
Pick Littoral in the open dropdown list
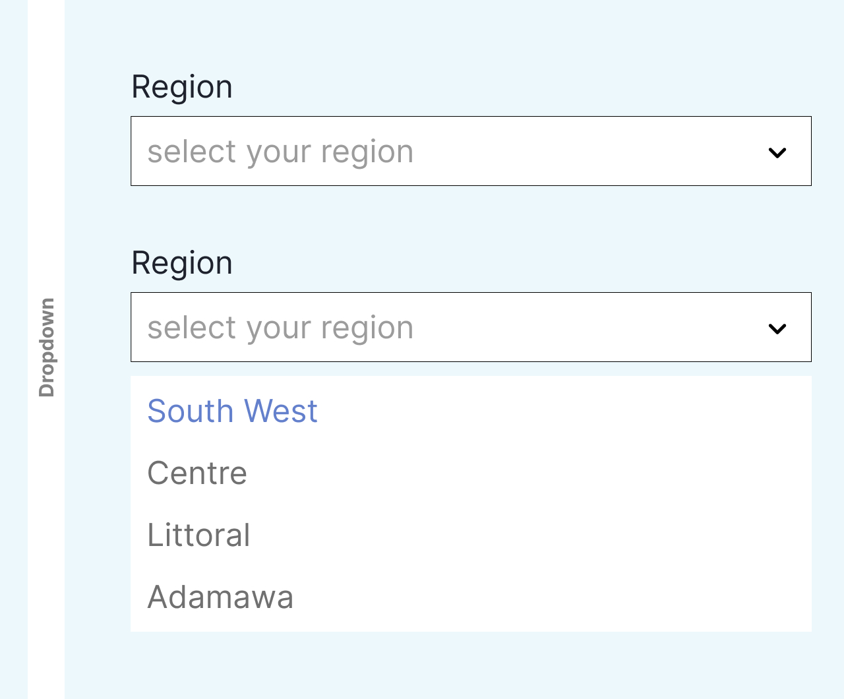click(x=198, y=535)
